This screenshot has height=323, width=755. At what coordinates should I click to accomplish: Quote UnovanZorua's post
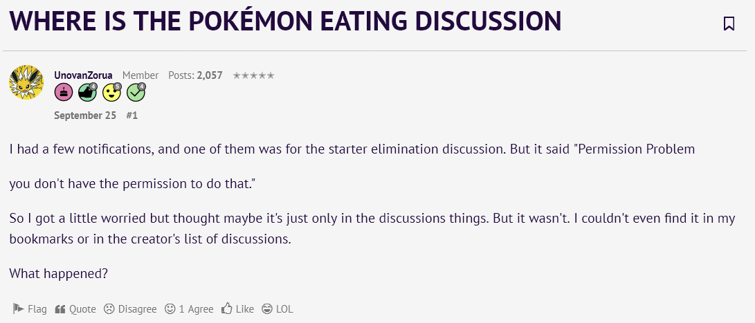pos(75,309)
